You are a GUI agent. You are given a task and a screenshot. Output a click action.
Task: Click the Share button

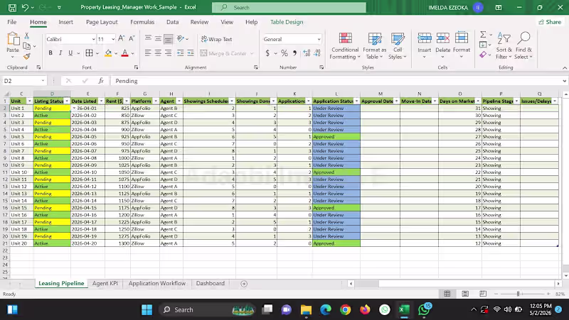click(550, 22)
